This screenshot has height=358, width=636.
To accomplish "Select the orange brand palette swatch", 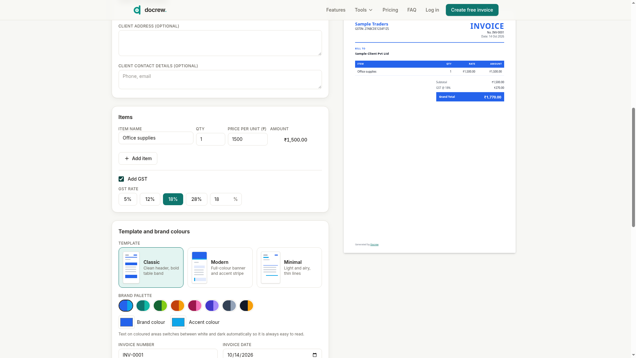I will point(178,306).
